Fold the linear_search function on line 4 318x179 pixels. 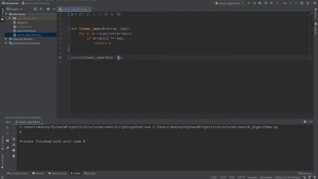[69, 29]
